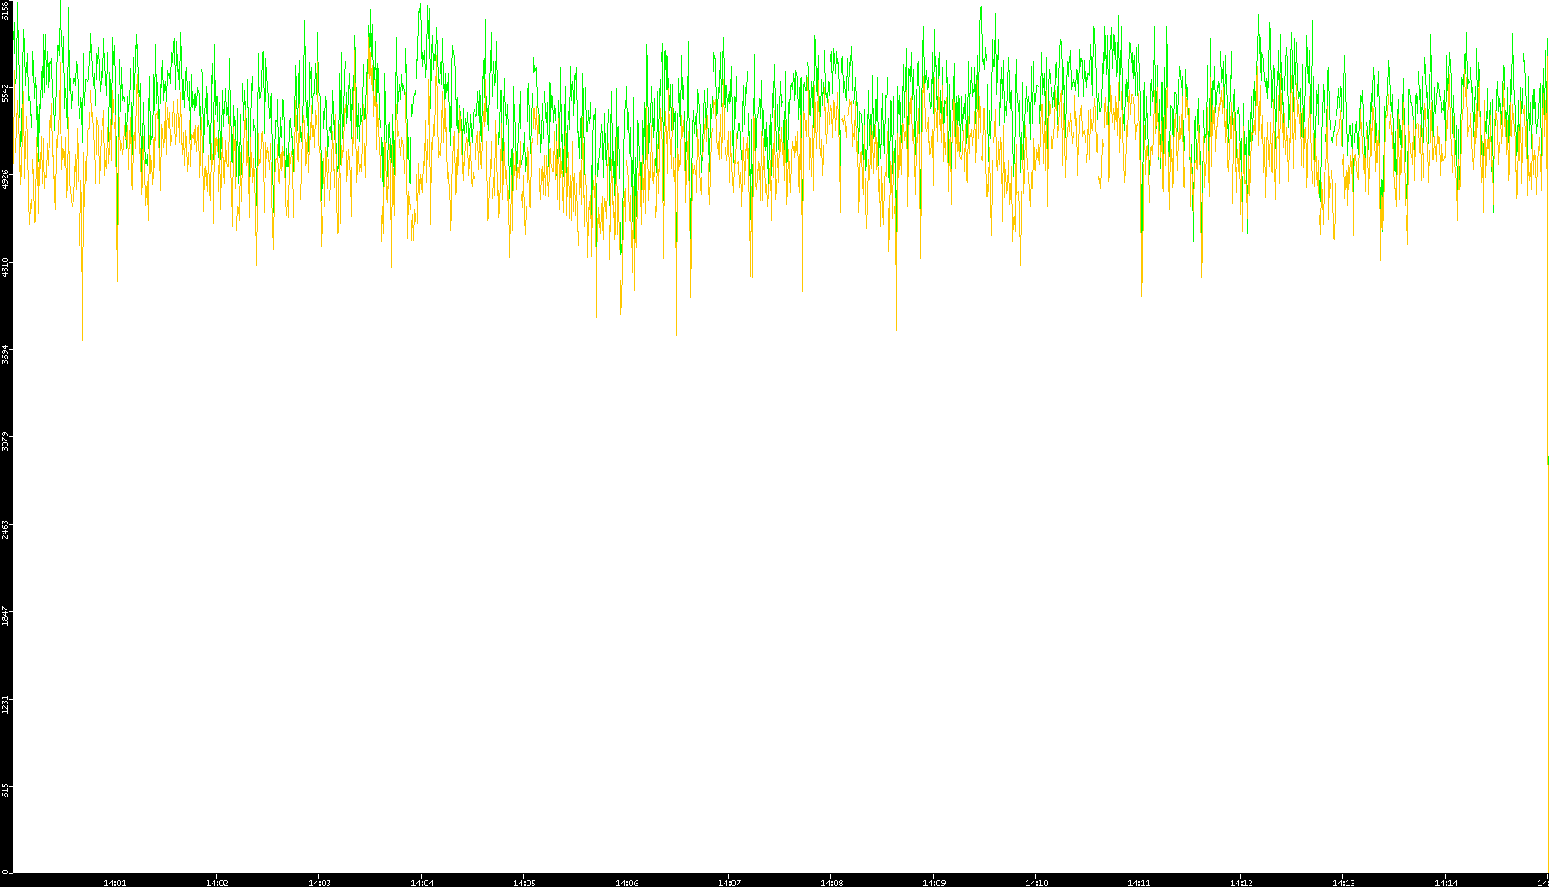Click the 5542 value axis label
The height and width of the screenshot is (887, 1549).
[x=6, y=92]
